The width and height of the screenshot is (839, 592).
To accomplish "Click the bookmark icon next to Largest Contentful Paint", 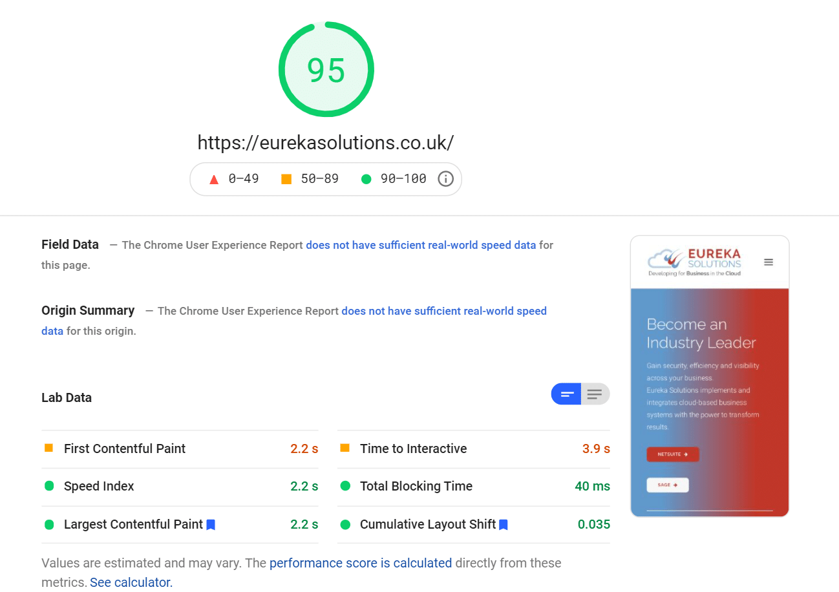I will click(x=210, y=524).
